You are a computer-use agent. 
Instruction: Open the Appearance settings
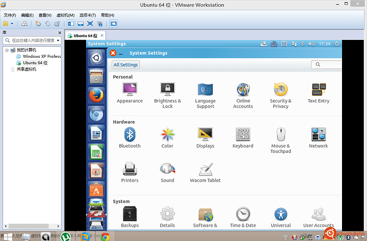pyautogui.click(x=130, y=93)
